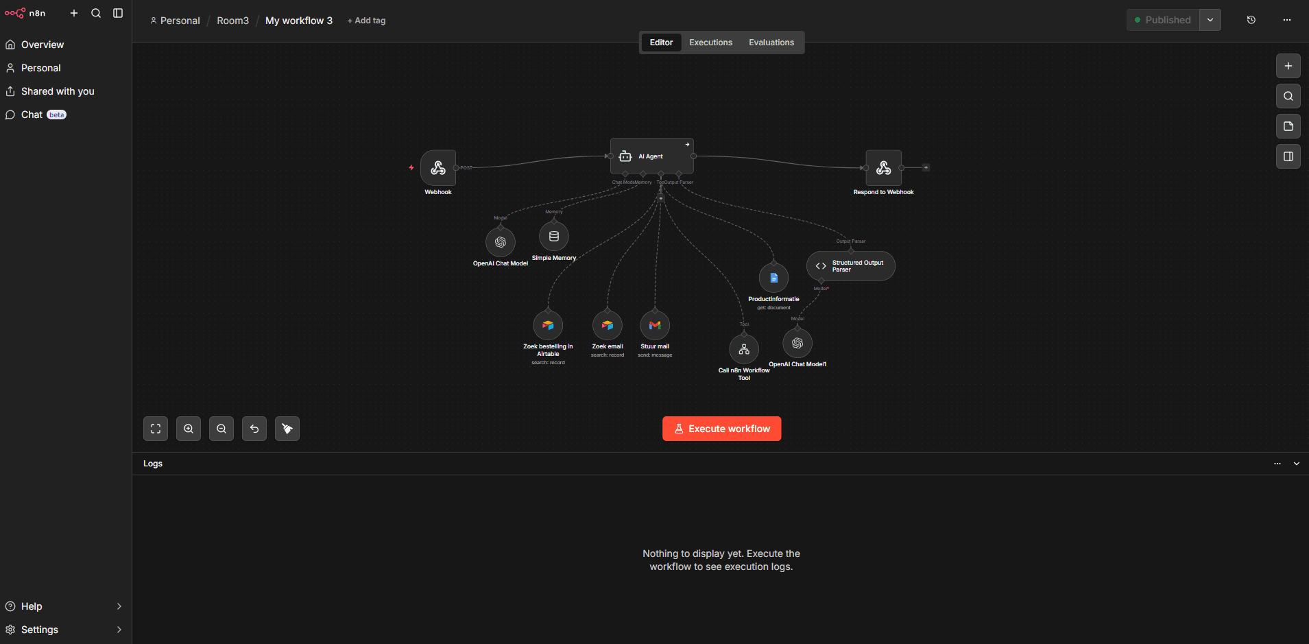Select the Zoek bestelling in Airtable node

pyautogui.click(x=548, y=325)
